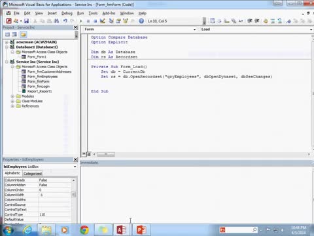
Task: Toggle Full Module View button
Action: (89, 154)
